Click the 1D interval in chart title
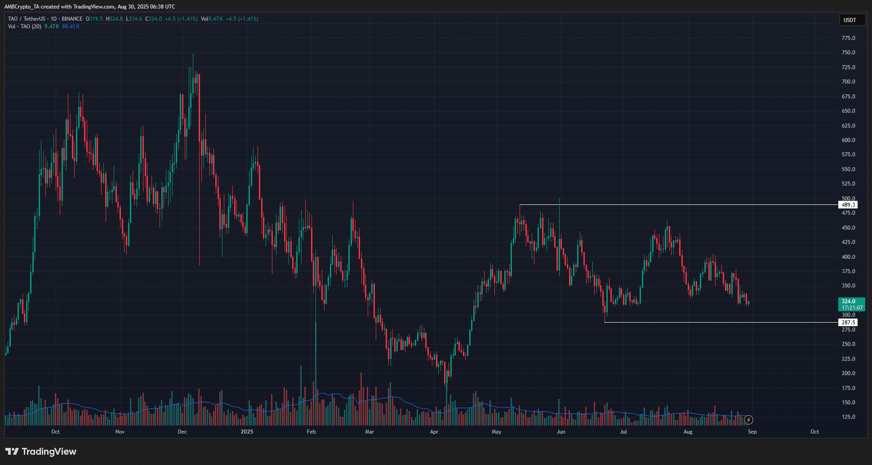Viewport: 872px width, 465px height. (x=53, y=19)
